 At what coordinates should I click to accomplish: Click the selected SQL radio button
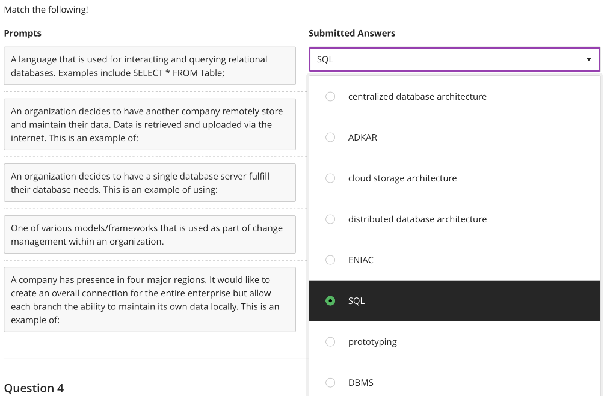pyautogui.click(x=330, y=300)
